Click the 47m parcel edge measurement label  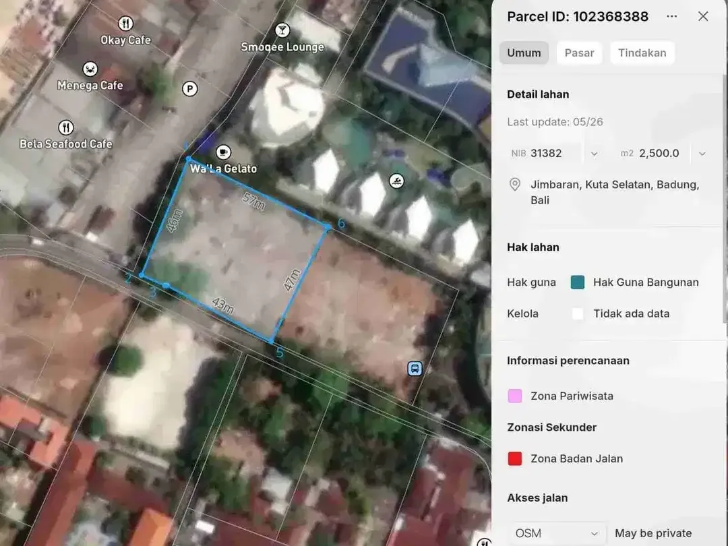click(293, 280)
